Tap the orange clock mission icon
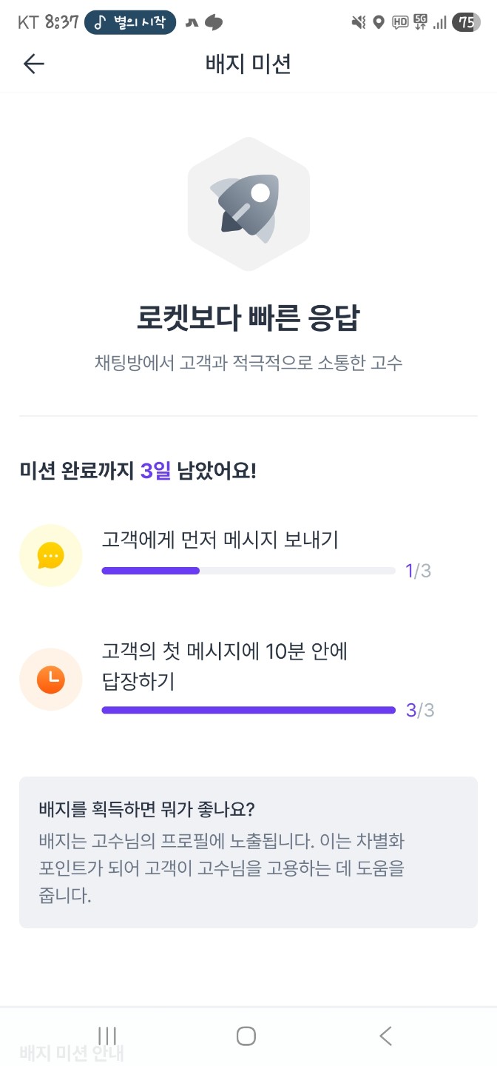This screenshot has height=1066, width=497. 50,679
